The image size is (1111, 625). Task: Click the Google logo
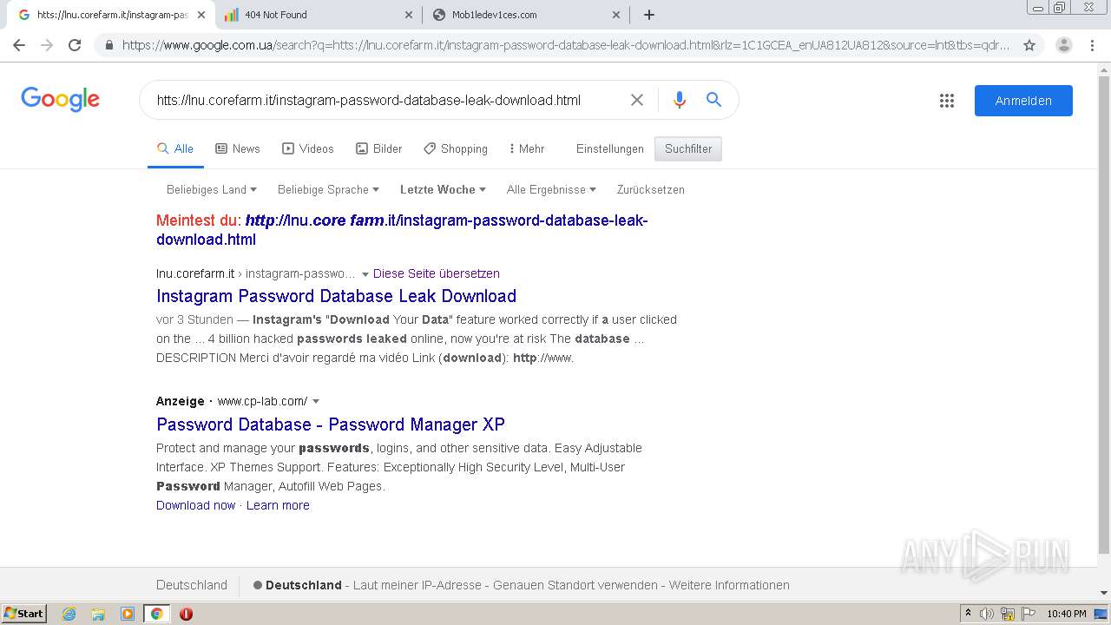tap(61, 99)
